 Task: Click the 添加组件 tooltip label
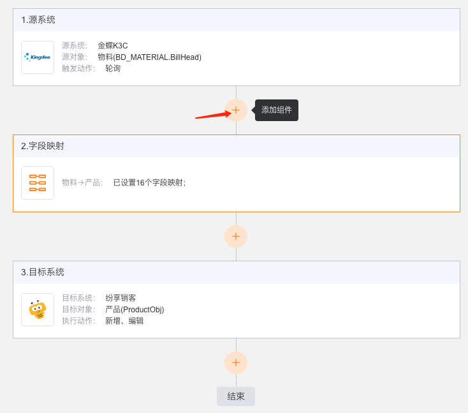tap(276, 110)
